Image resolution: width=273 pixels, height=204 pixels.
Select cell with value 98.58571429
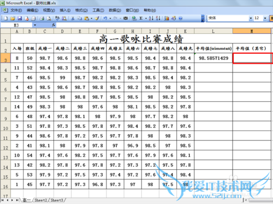pyautogui.click(x=213, y=58)
